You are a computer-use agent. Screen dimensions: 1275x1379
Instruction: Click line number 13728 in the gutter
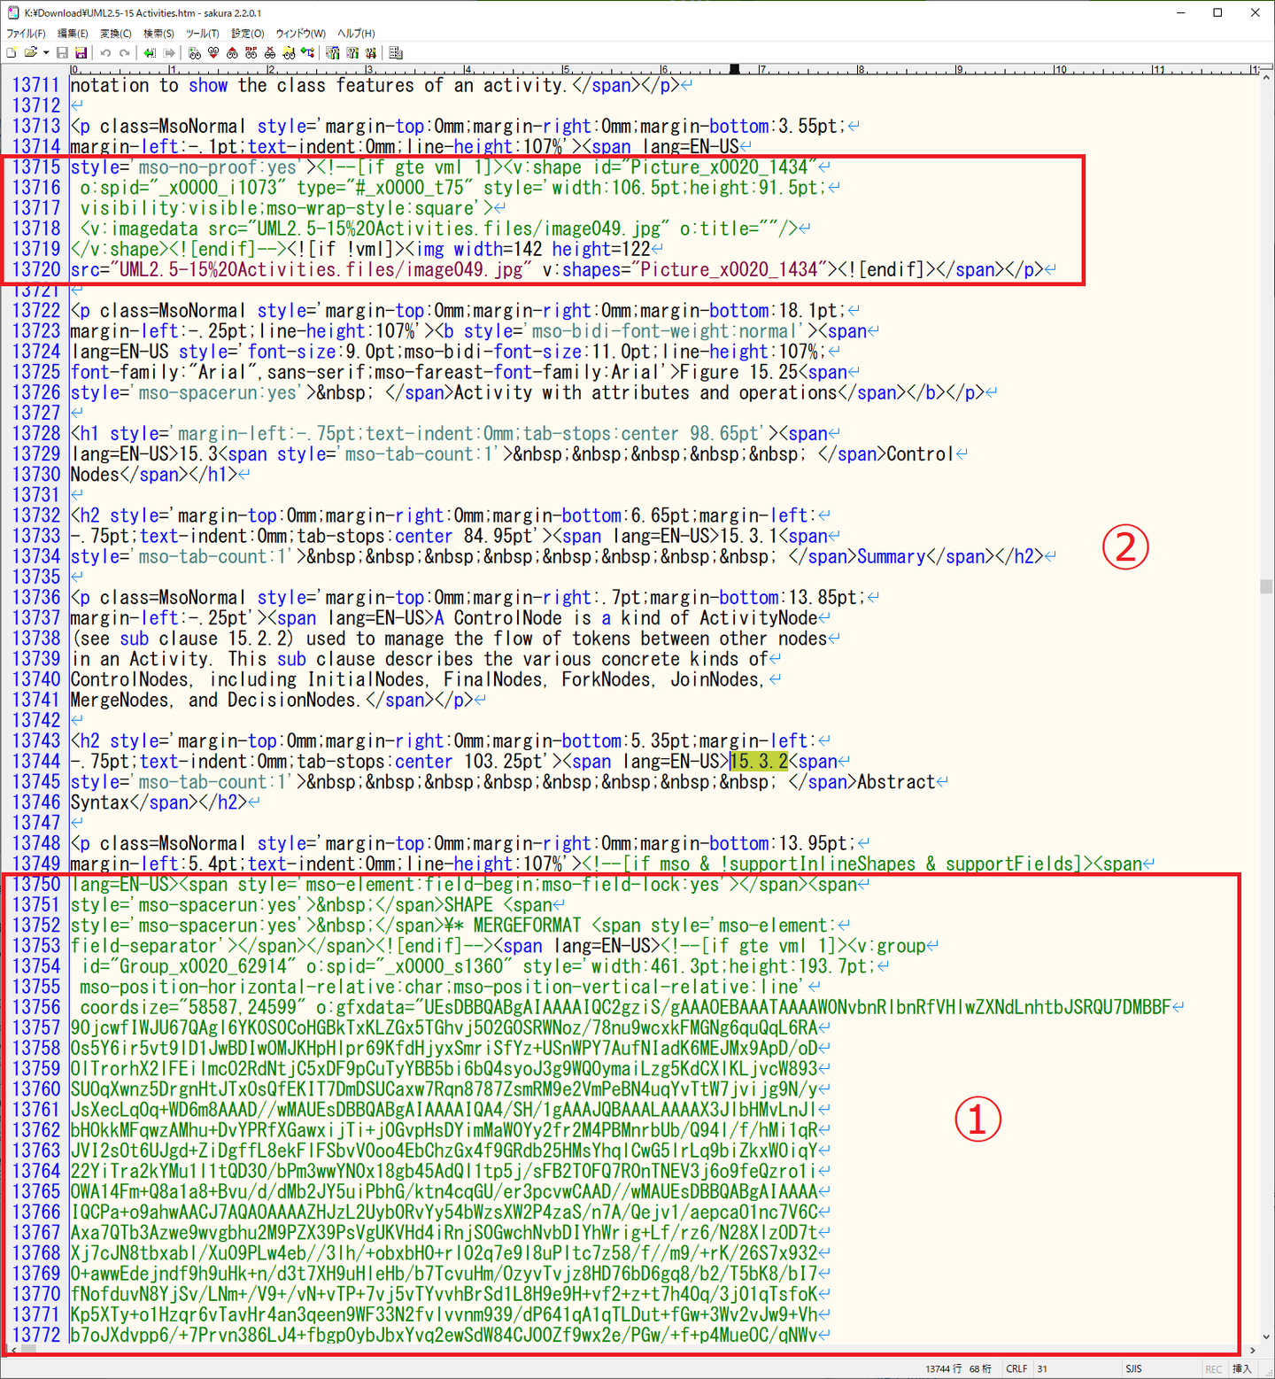coord(36,434)
